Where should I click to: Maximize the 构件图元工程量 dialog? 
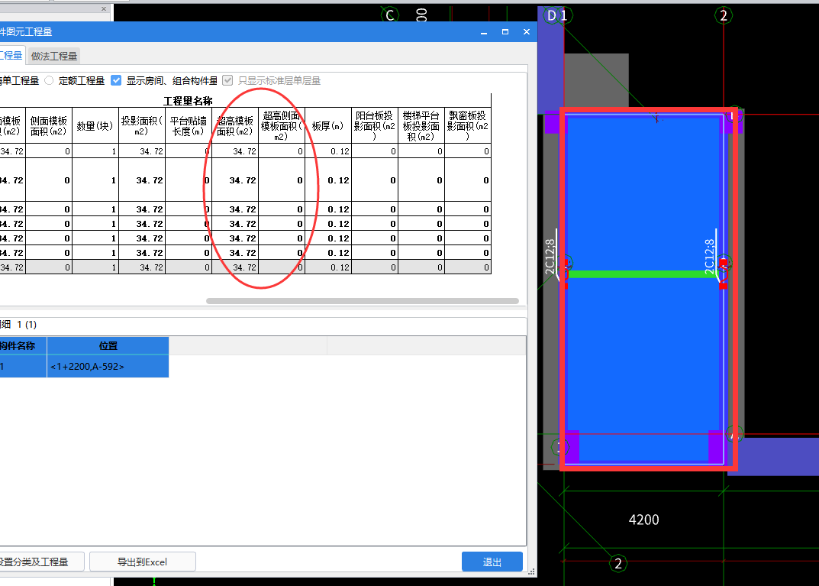(x=505, y=32)
